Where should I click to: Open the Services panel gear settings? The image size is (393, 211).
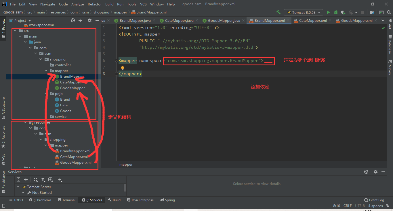[375, 172]
